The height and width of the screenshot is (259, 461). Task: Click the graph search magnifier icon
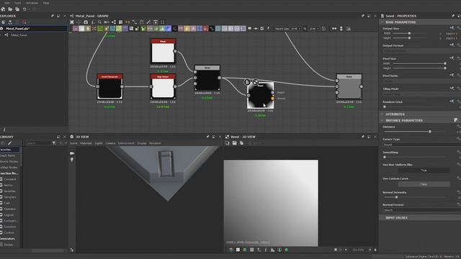[x=99, y=22]
